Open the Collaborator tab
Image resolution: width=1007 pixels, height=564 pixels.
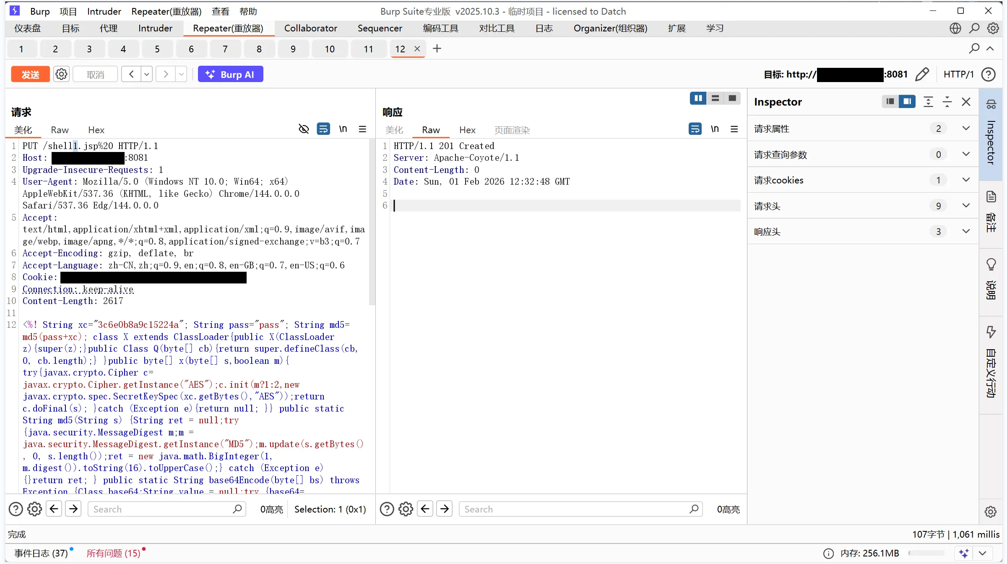pos(311,28)
